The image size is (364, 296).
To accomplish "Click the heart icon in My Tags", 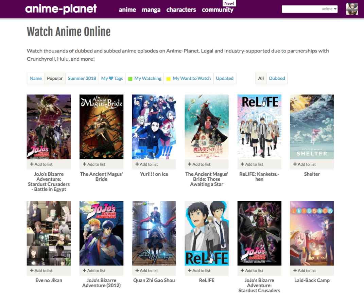I will (x=111, y=78).
